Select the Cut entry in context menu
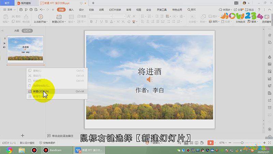Image resolution: width=273 pixels, height=154 pixels. point(57,76)
